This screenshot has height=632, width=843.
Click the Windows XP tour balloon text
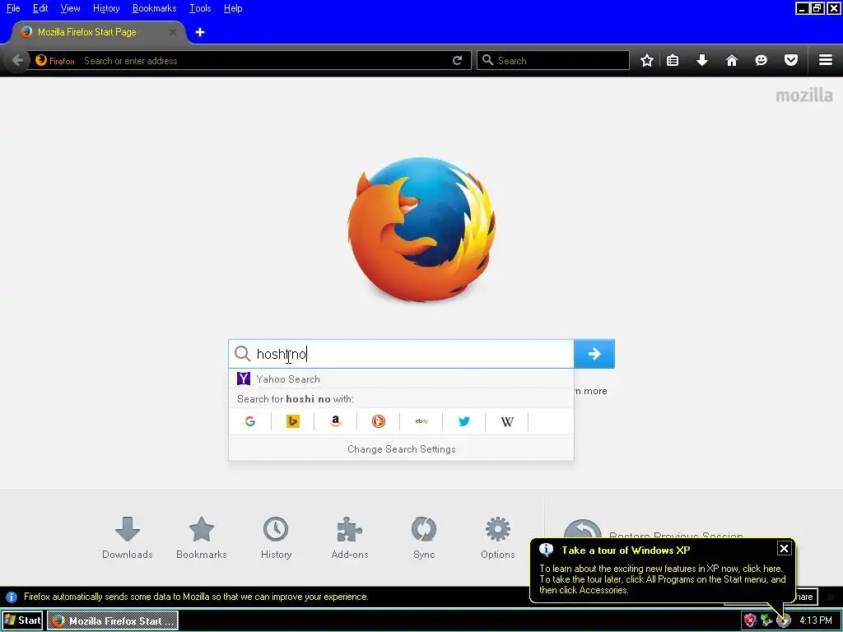coord(663,579)
